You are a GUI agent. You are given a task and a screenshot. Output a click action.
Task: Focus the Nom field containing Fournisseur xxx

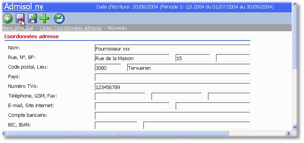[172, 49]
